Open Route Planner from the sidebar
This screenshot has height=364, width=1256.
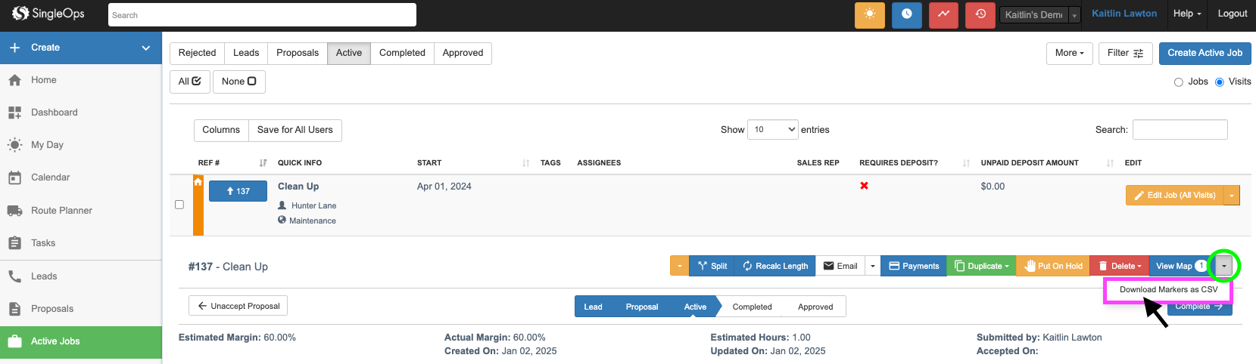(61, 211)
